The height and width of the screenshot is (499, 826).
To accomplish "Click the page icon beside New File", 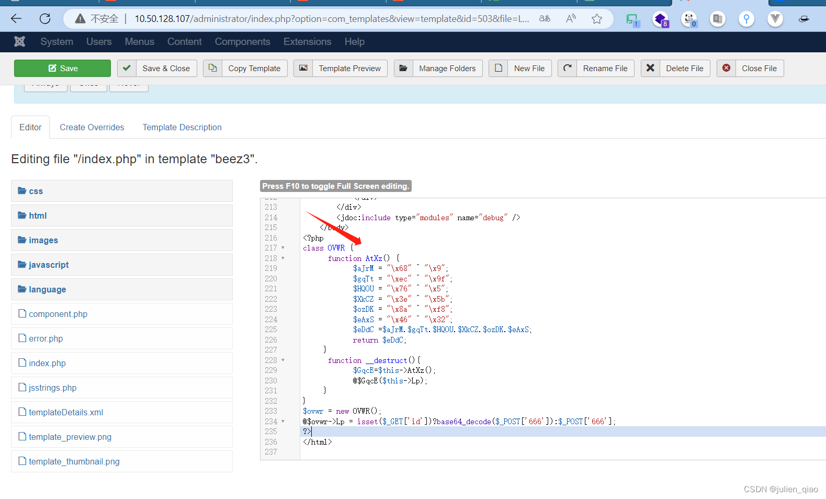I will coord(499,68).
